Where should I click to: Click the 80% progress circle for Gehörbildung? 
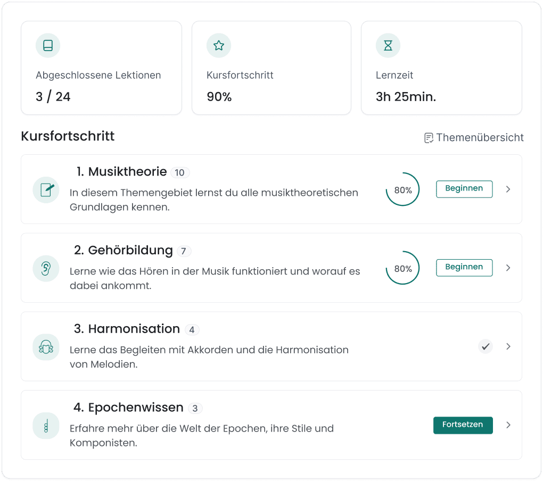click(402, 268)
